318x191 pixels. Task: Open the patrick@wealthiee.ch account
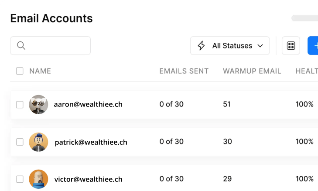[x=91, y=142]
